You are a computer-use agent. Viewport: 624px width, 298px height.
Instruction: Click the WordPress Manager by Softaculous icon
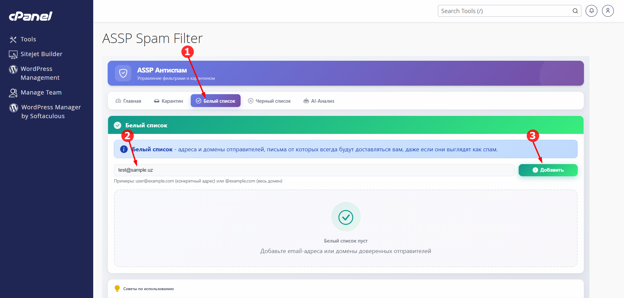(x=13, y=108)
